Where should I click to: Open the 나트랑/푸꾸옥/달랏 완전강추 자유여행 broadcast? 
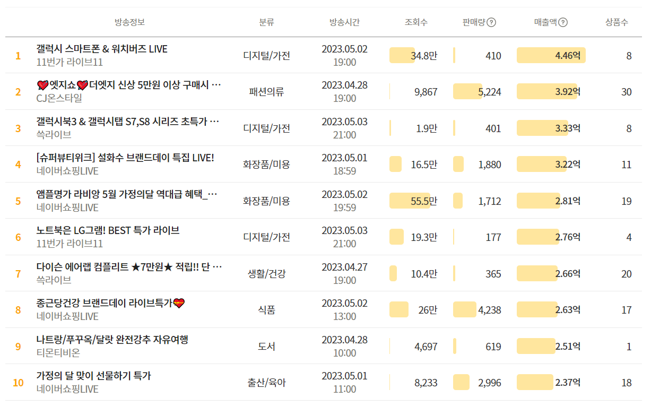pyautogui.click(x=112, y=340)
